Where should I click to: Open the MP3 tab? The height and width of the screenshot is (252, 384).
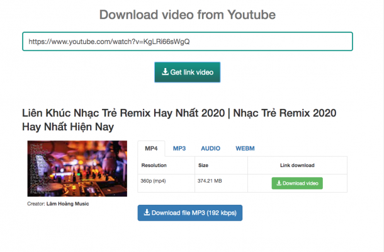[x=179, y=148]
